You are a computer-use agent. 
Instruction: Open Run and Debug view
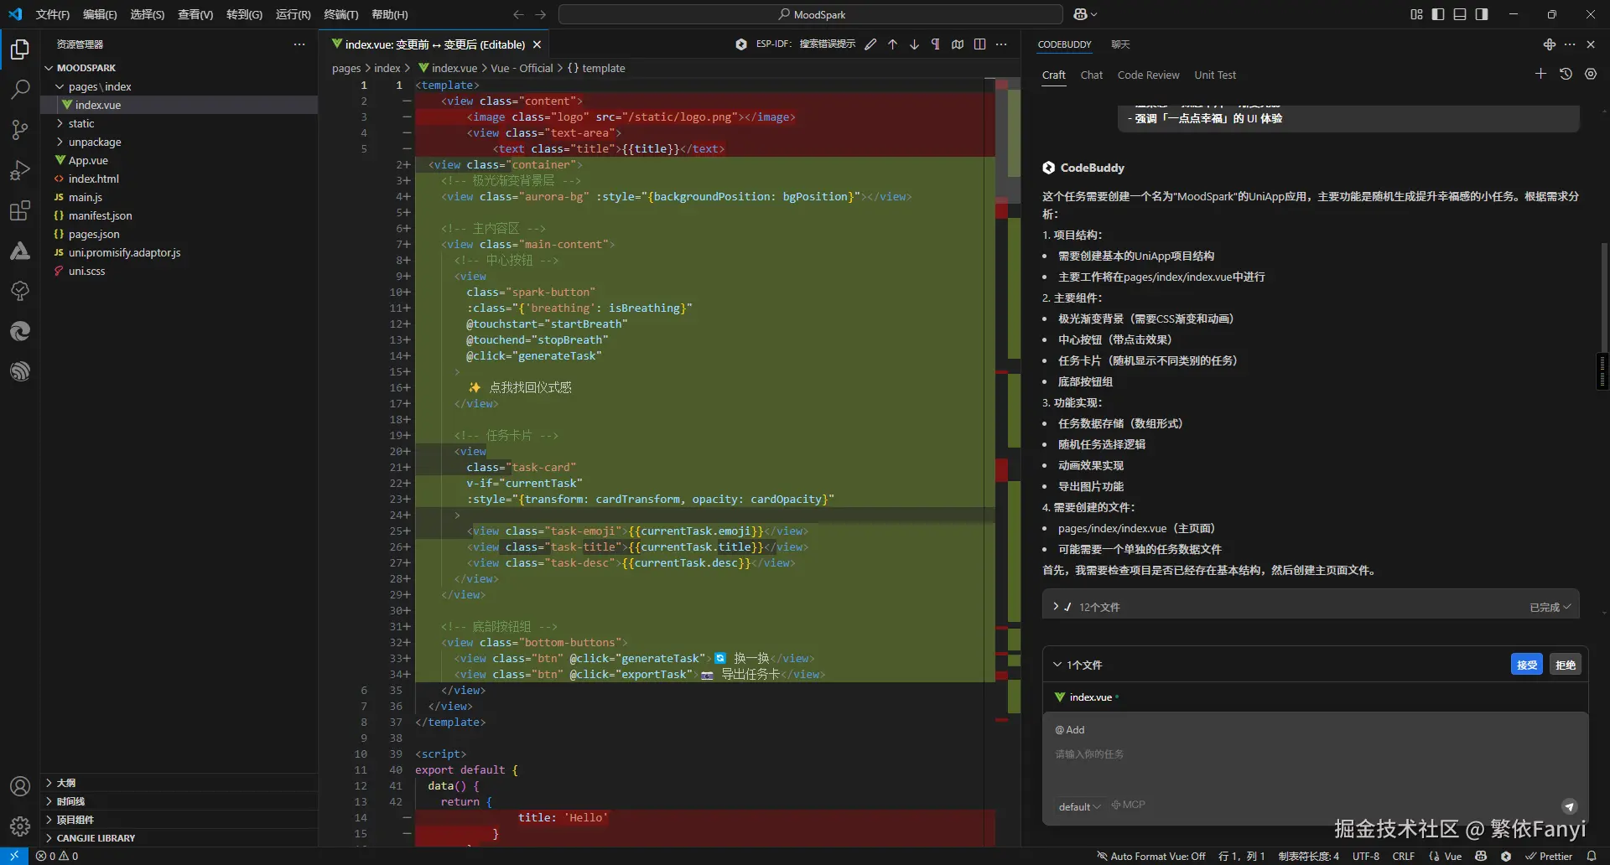tap(20, 170)
